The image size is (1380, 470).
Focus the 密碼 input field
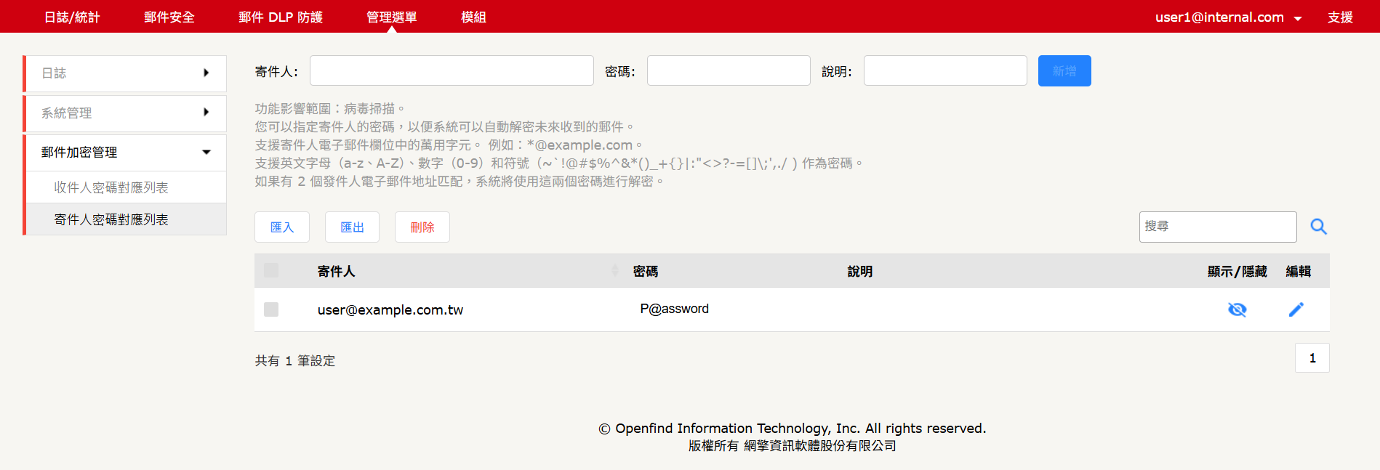pyautogui.click(x=729, y=70)
